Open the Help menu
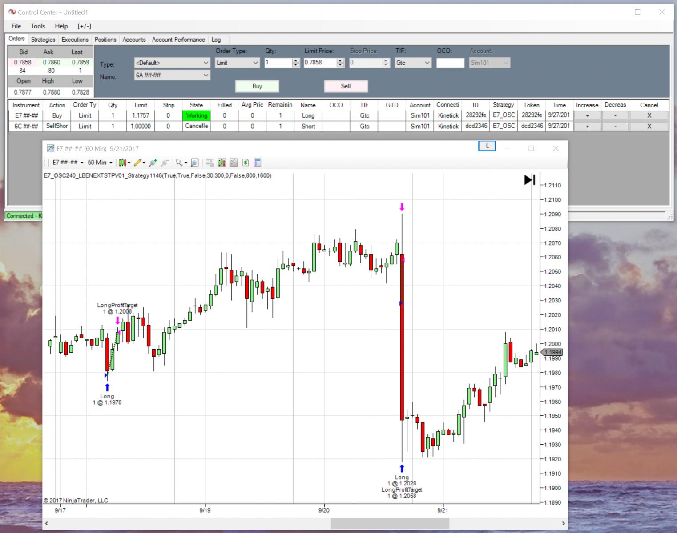This screenshot has height=533, width=677. (x=61, y=26)
